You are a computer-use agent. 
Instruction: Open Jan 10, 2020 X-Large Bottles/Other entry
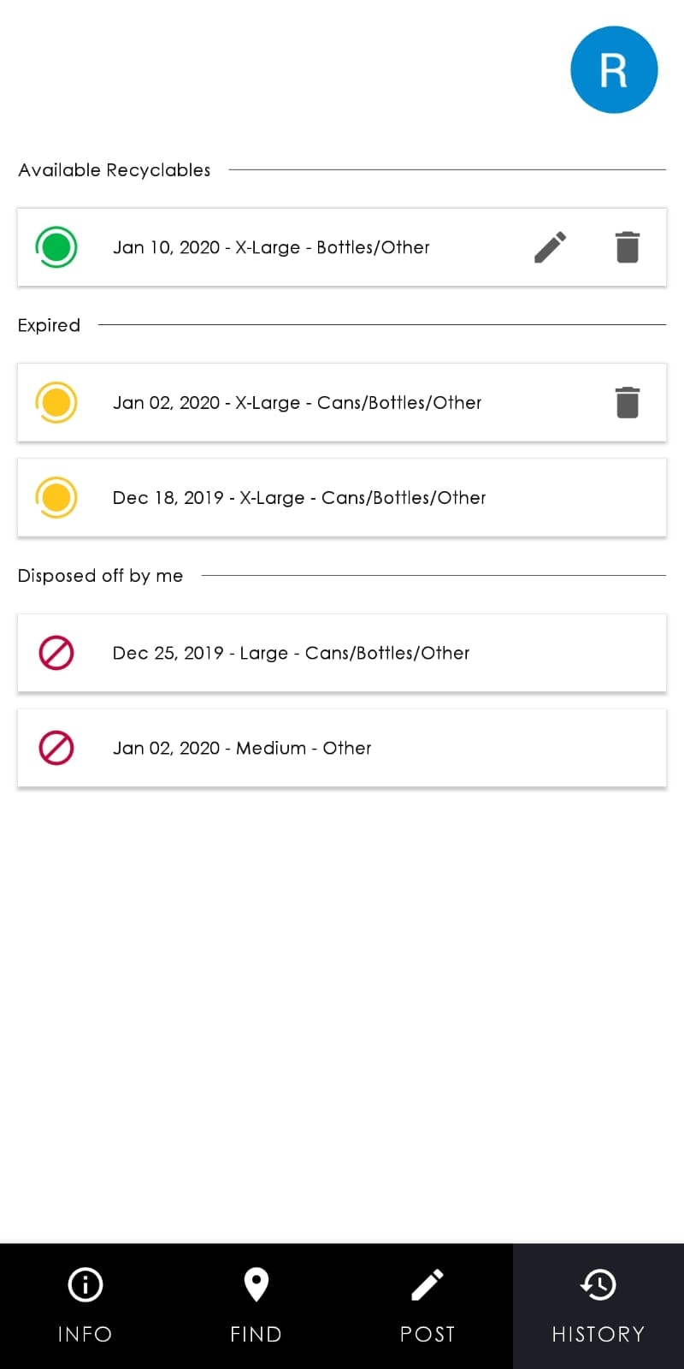pos(271,247)
